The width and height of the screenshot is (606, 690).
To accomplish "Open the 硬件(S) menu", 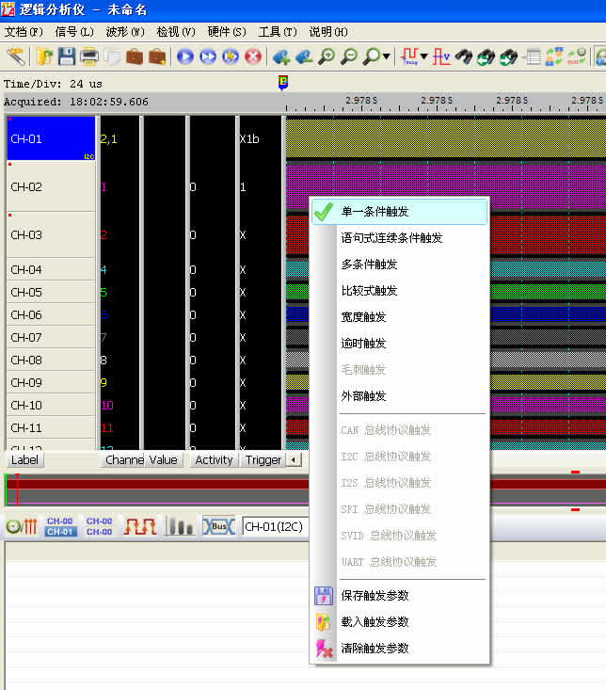I will point(227,32).
